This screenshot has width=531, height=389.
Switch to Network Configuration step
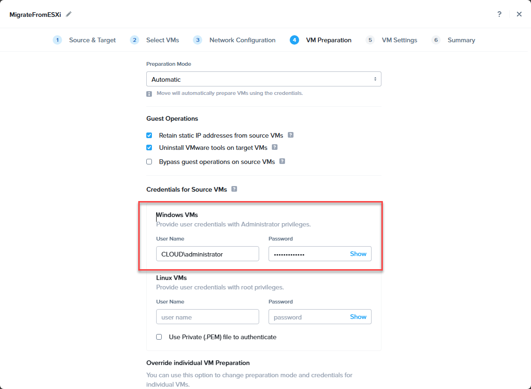(x=242, y=40)
